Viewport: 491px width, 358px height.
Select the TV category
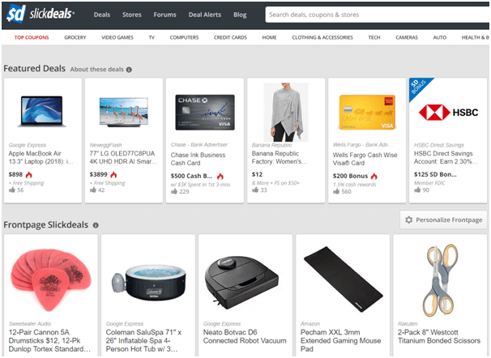(152, 37)
